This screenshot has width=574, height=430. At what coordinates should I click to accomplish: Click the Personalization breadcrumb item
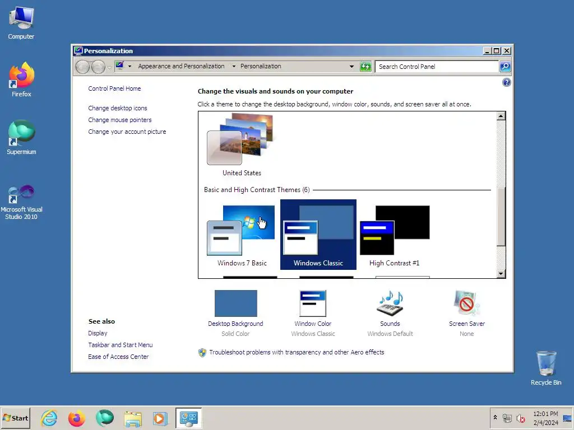pyautogui.click(x=261, y=66)
